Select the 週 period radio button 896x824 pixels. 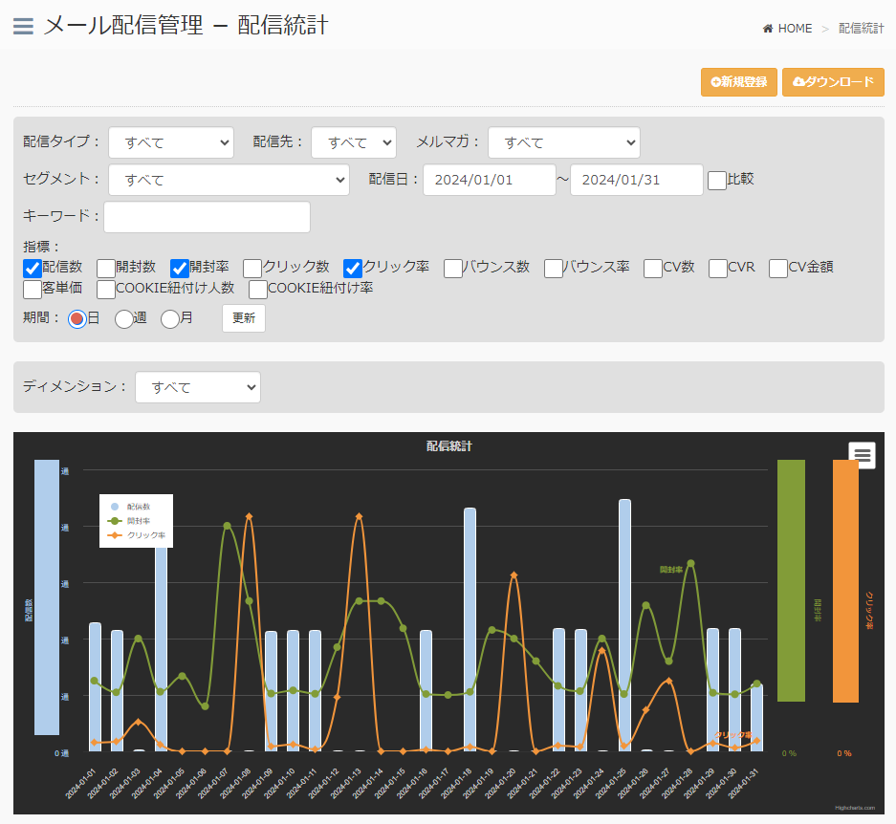(x=124, y=319)
